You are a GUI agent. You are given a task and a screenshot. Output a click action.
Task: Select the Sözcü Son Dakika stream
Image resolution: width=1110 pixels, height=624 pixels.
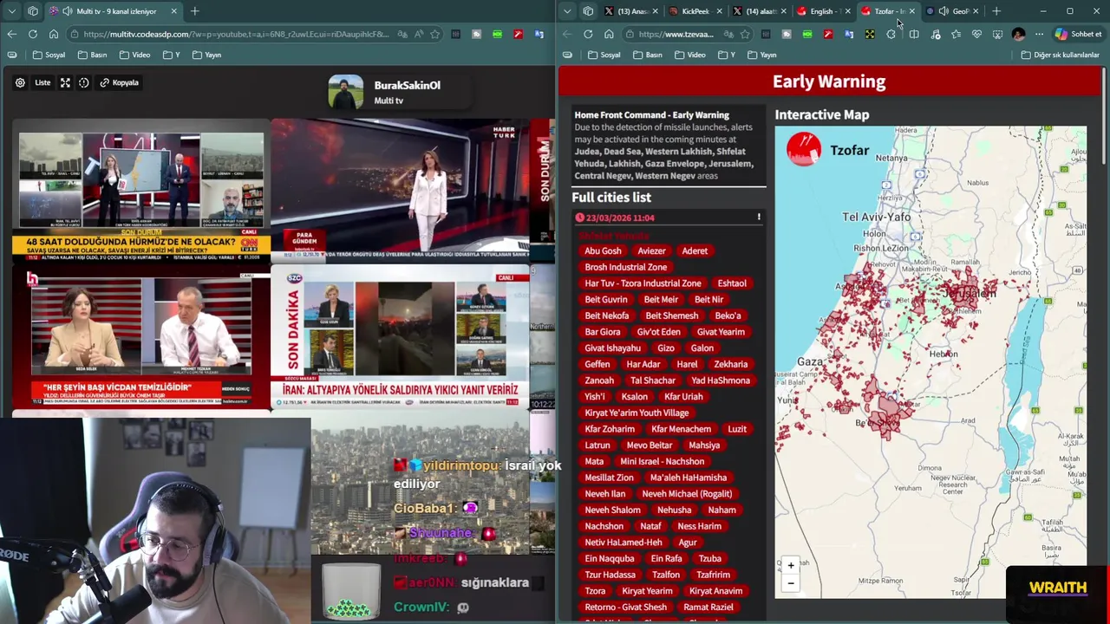400,338
